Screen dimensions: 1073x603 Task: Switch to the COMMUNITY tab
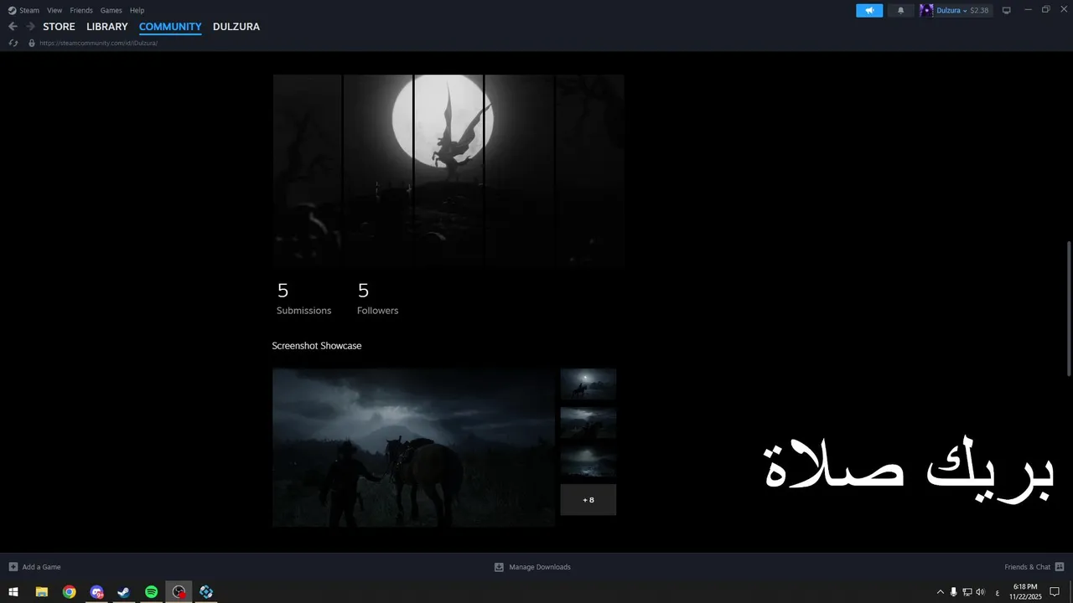point(170,27)
